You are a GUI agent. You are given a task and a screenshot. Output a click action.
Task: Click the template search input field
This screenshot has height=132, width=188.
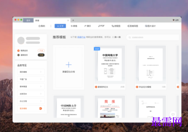click(153, 37)
